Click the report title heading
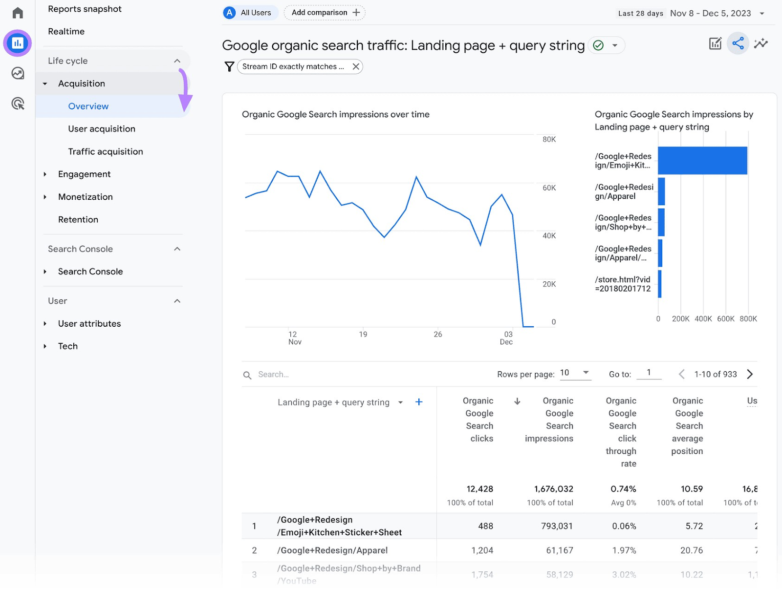The height and width of the screenshot is (589, 782). [x=403, y=45]
